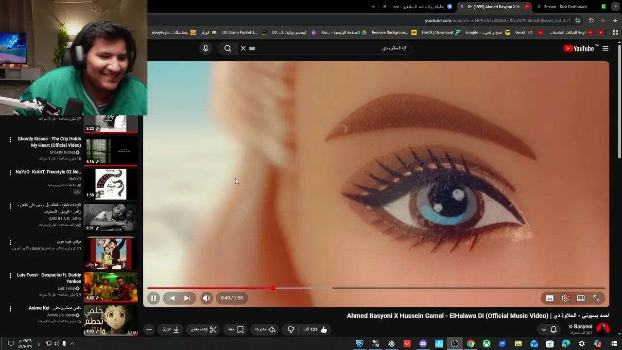Image resolution: width=622 pixels, height=350 pixels.
Task: Seek using the red video progress bar
Action: pos(377,288)
